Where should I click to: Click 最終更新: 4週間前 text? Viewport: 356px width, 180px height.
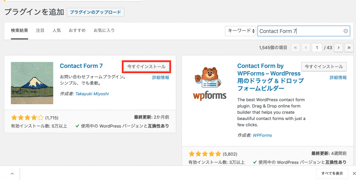click(329, 154)
